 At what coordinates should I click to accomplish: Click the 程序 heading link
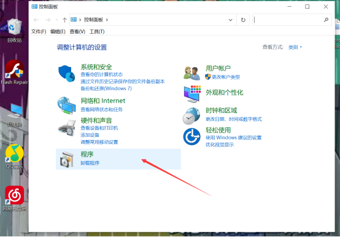[87, 154]
